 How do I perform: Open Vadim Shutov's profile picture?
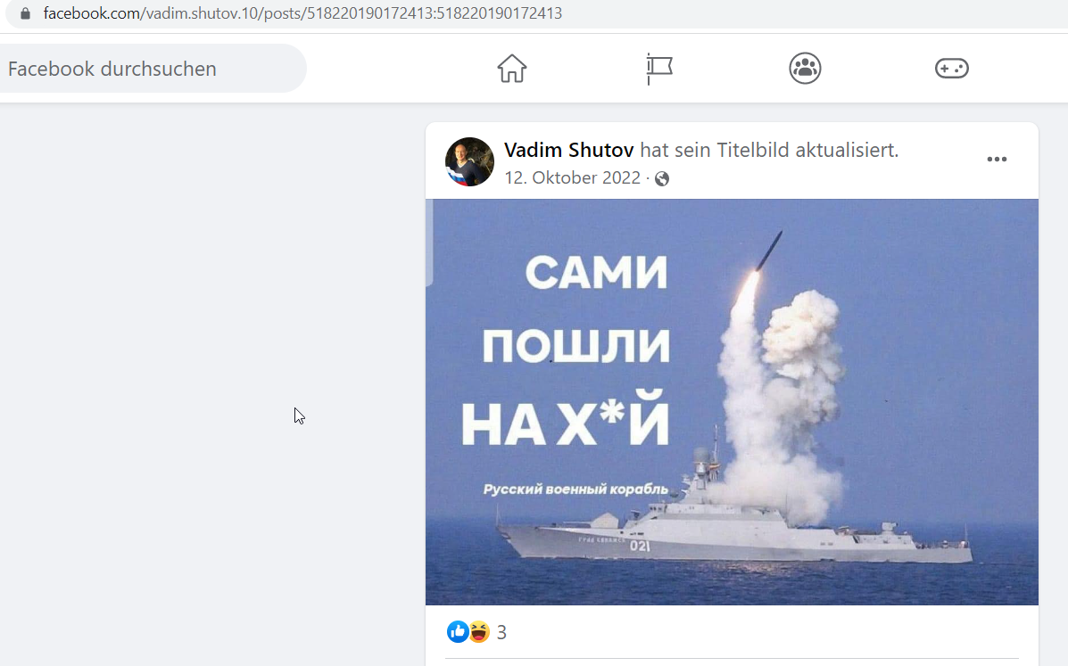click(469, 162)
